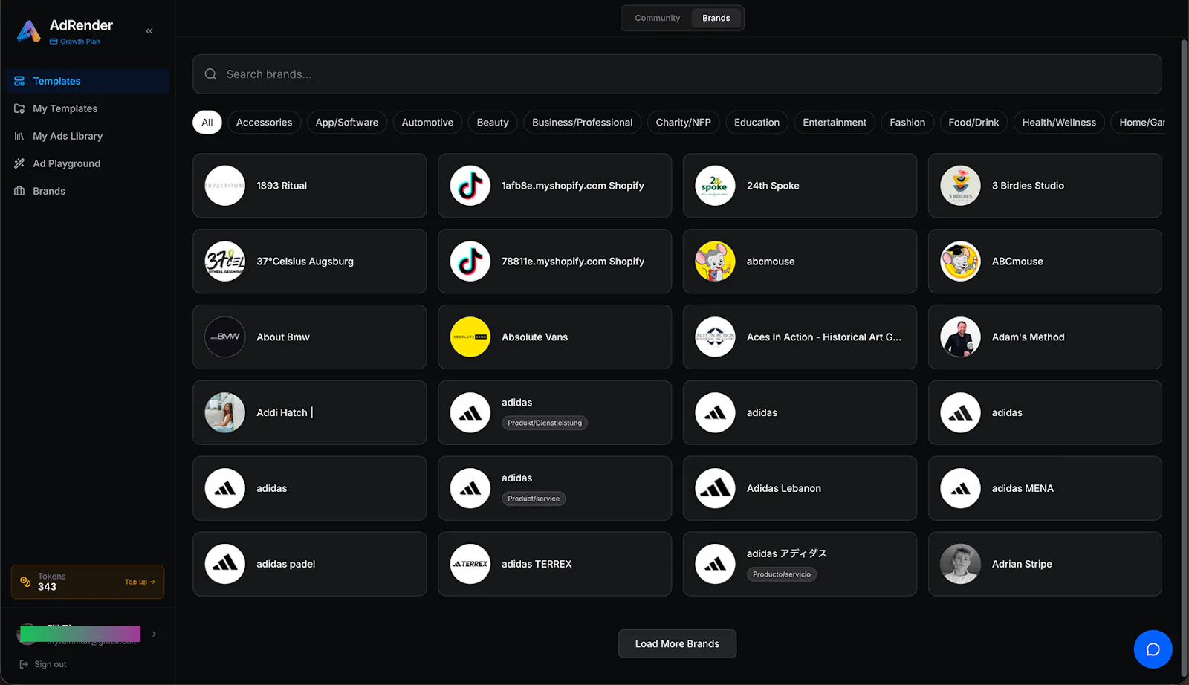Click Load More Brands button
The image size is (1189, 685).
(677, 643)
